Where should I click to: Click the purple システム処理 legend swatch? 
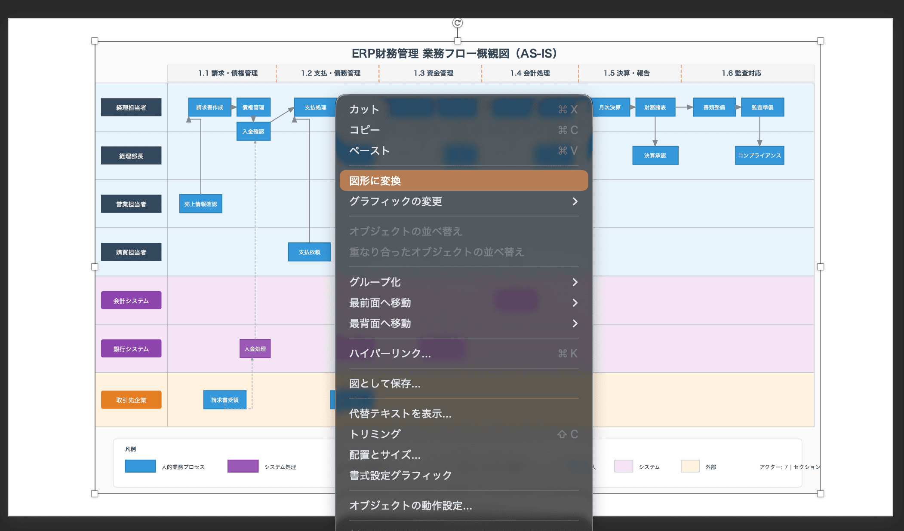(x=243, y=466)
